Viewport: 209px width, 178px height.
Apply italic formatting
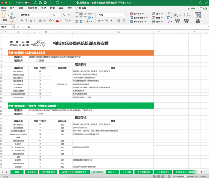[x=26, y=21]
